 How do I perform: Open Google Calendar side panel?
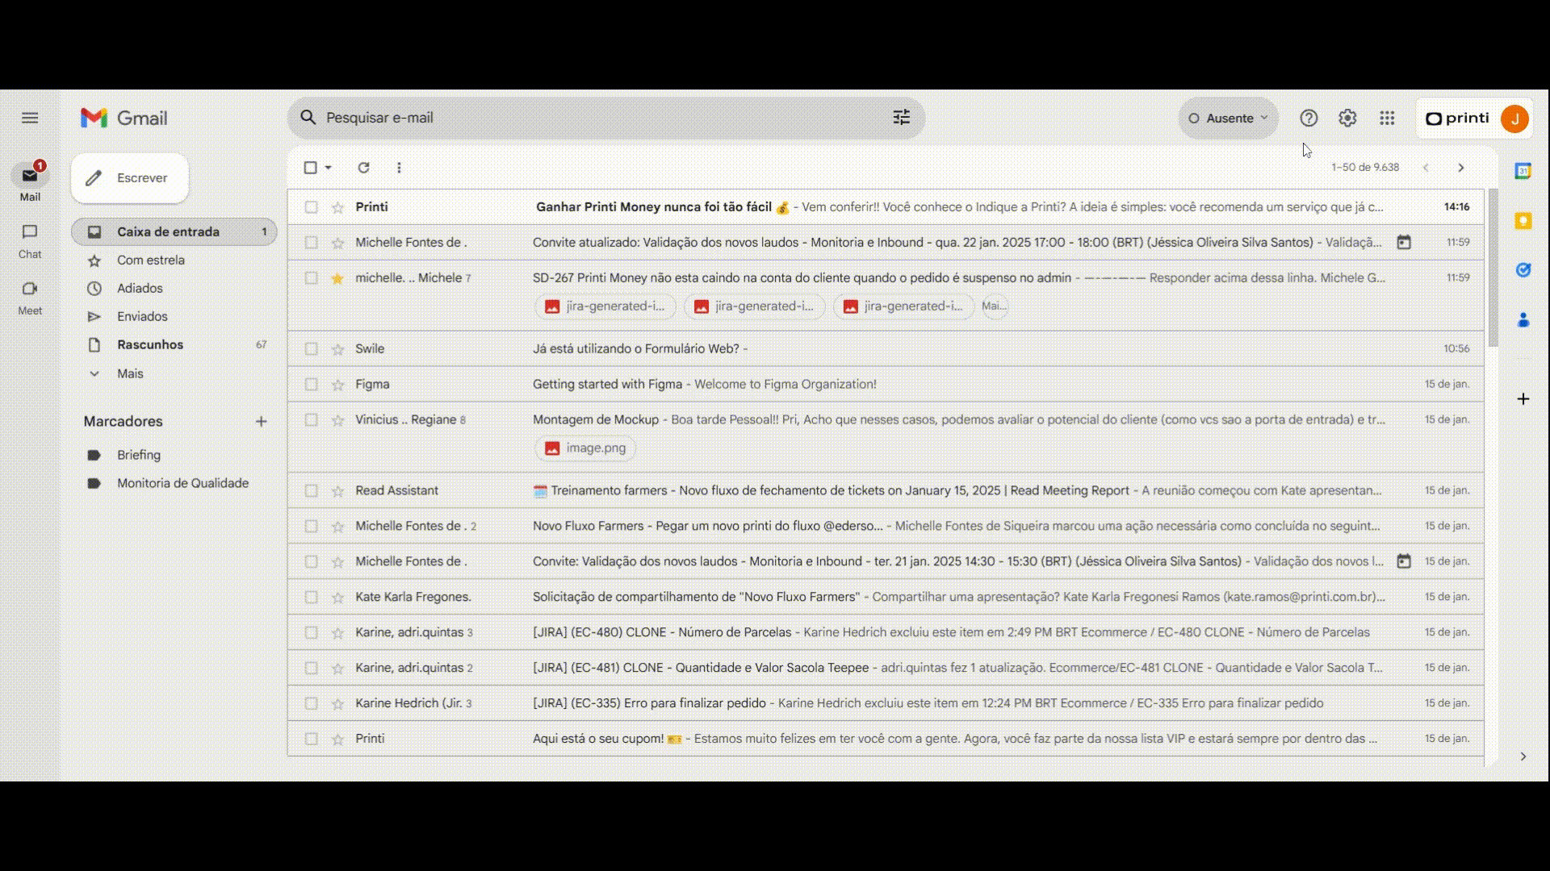tap(1523, 171)
